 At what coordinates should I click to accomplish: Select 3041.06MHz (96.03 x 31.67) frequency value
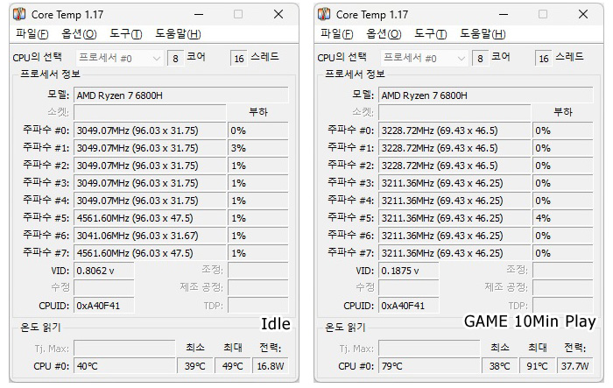point(150,236)
